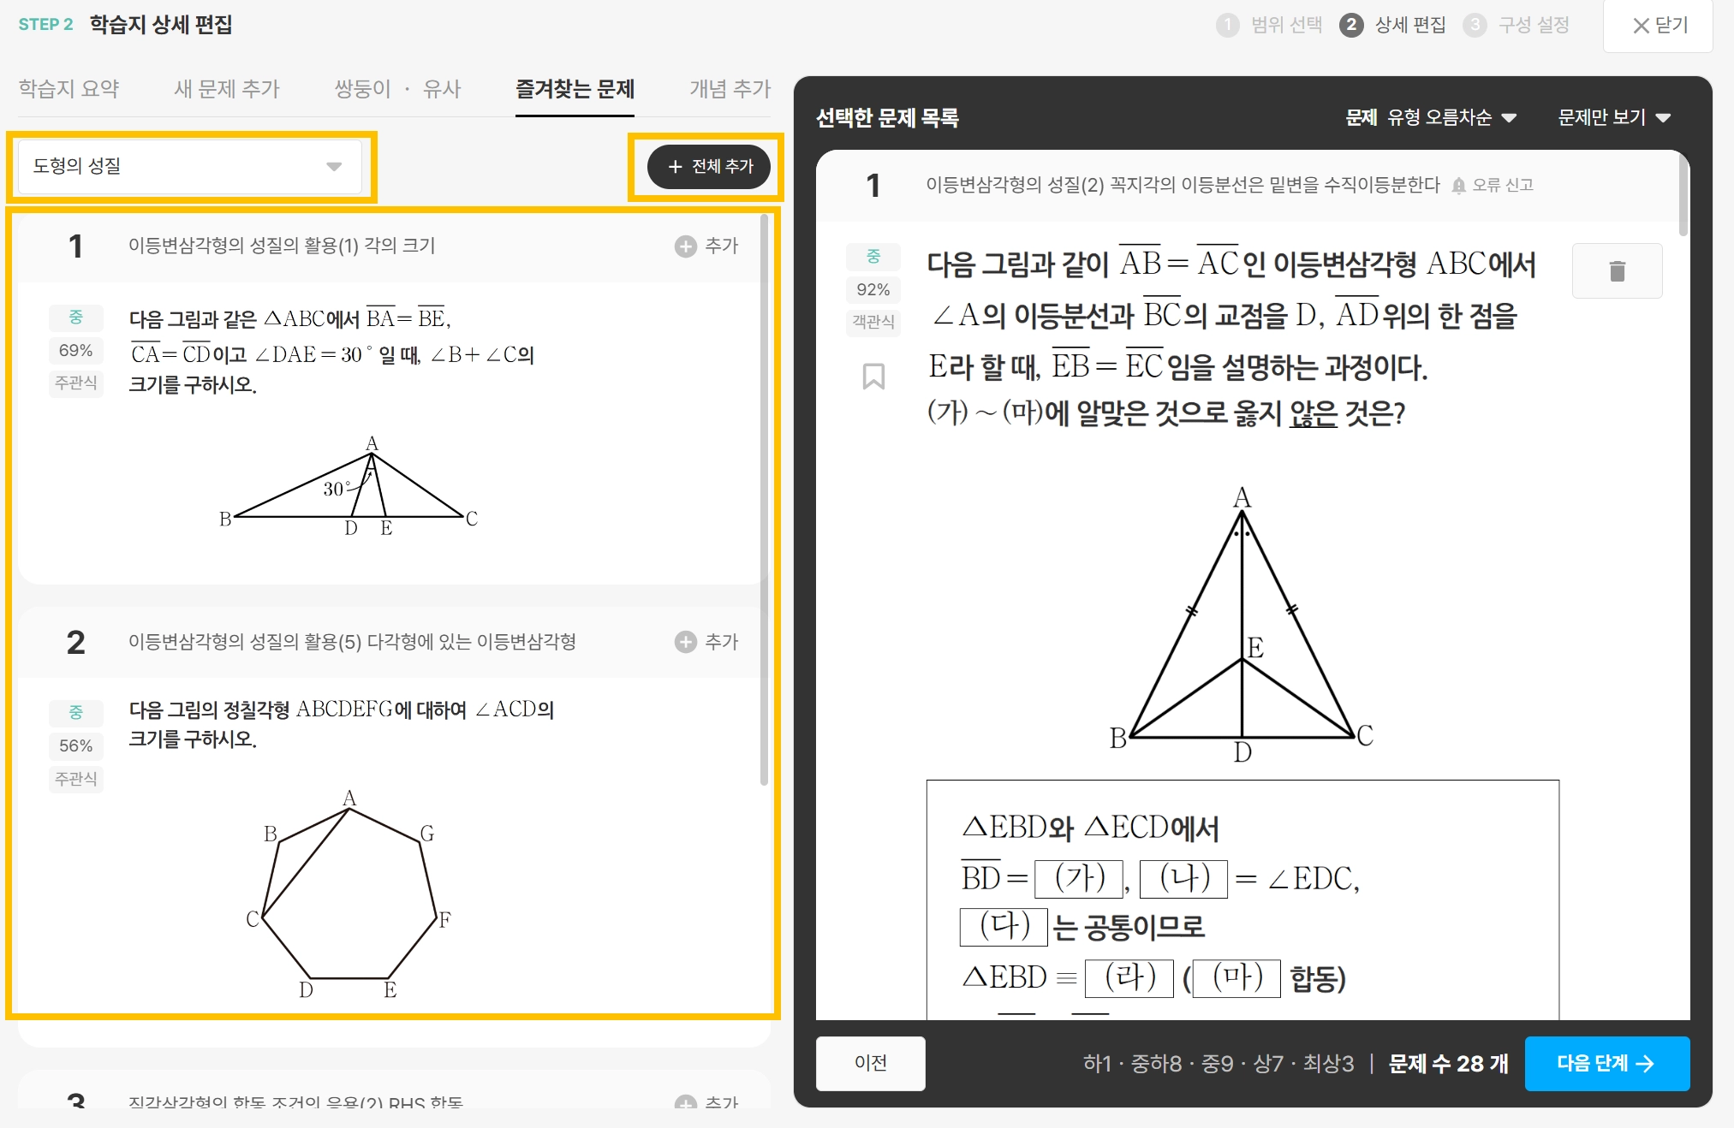This screenshot has height=1128, width=1734.
Task: Open the 새 문제 추가 tab
Action: (x=227, y=88)
